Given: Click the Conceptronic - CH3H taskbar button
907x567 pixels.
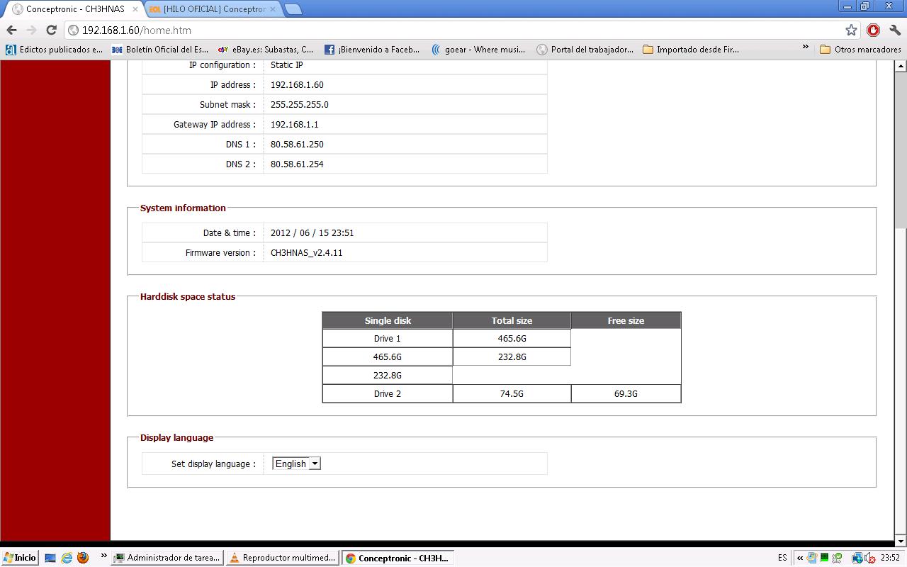Looking at the screenshot, I should coord(398,558).
